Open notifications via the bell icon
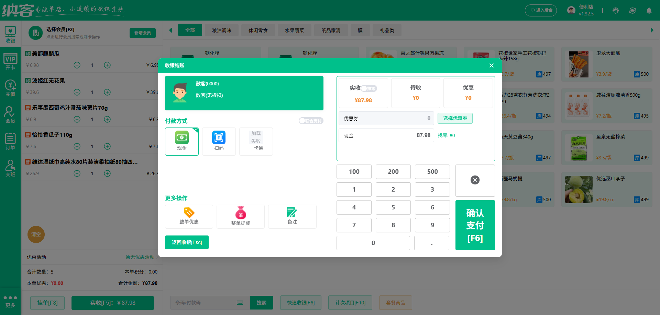This screenshot has height=315, width=660. click(x=649, y=10)
